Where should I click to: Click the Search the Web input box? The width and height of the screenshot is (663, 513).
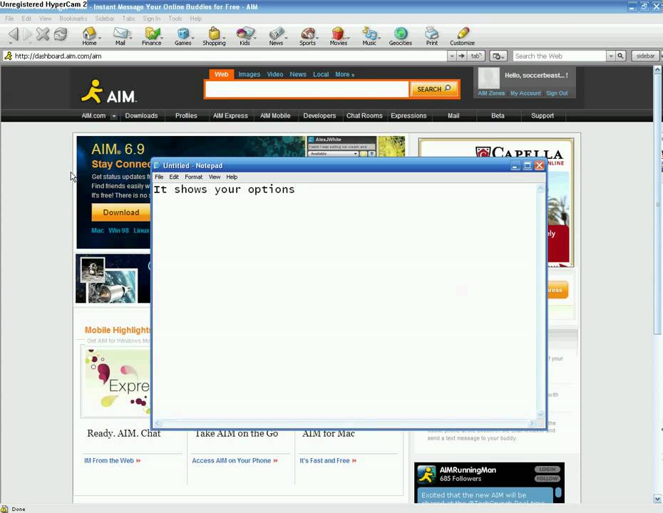click(560, 56)
